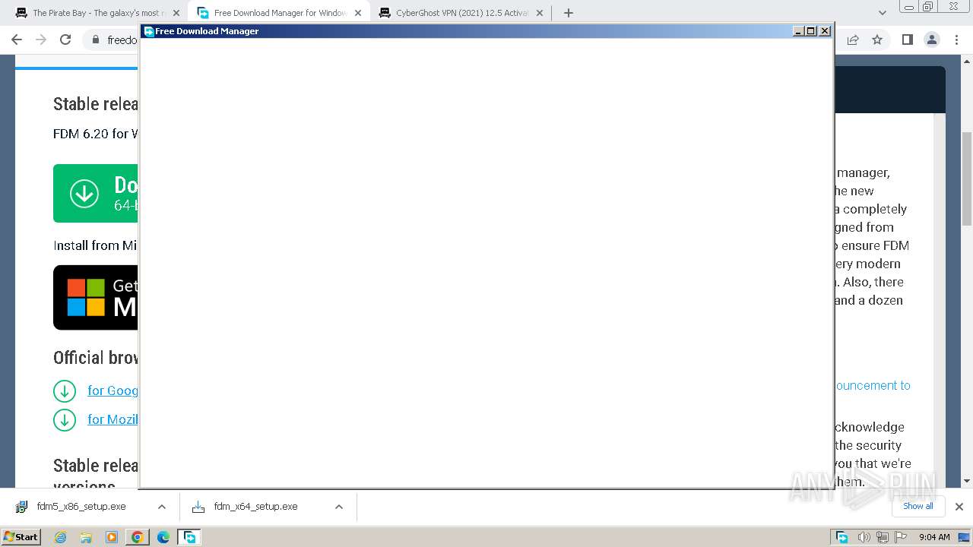Open Action Center flag icon

pos(902,537)
